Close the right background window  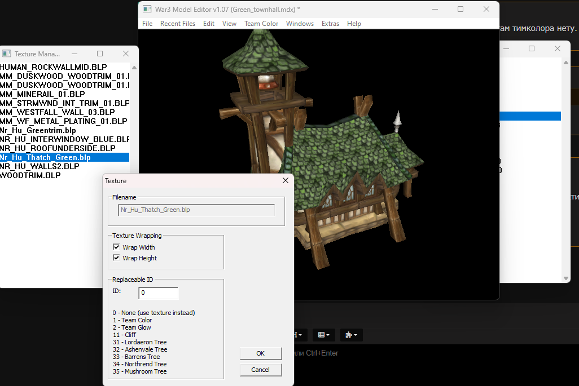558,48
